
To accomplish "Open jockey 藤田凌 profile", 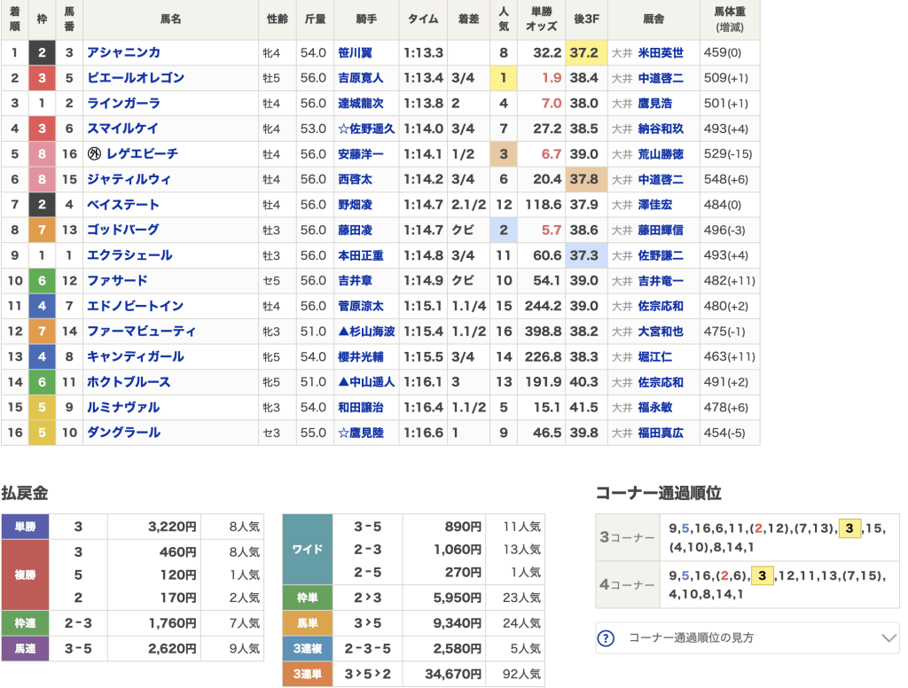I will [x=355, y=230].
